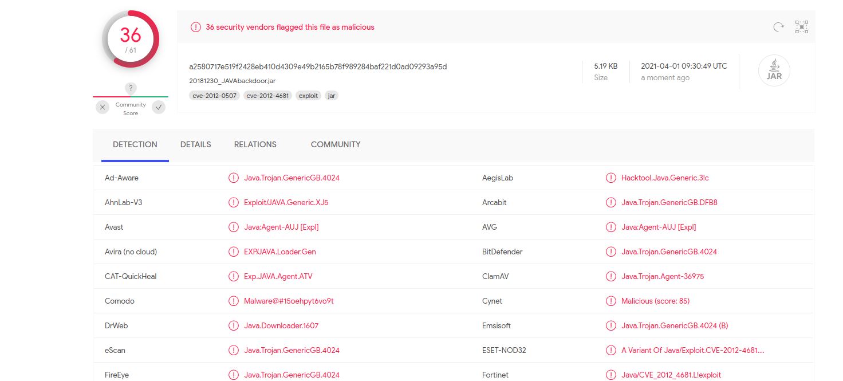
Task: Click the alert icon next to ClamAV result
Action: [611, 276]
